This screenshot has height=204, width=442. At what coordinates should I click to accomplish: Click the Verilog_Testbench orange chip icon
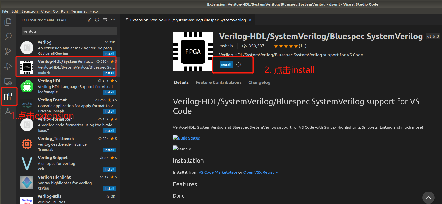coord(27,144)
